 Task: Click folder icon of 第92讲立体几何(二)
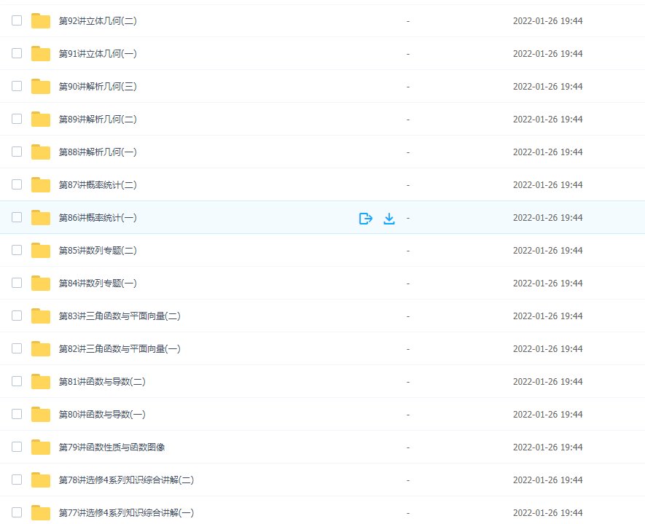coord(41,20)
